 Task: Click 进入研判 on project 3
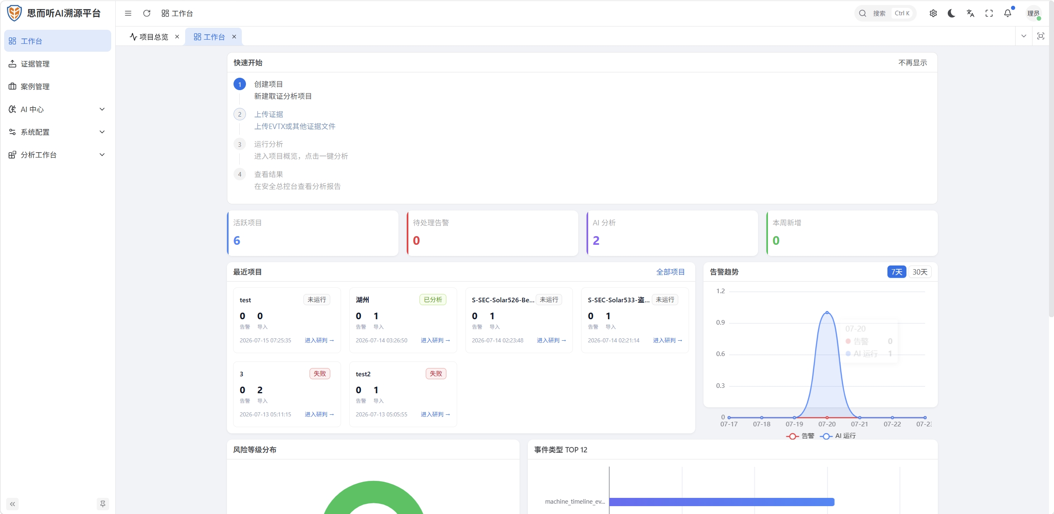(320, 414)
